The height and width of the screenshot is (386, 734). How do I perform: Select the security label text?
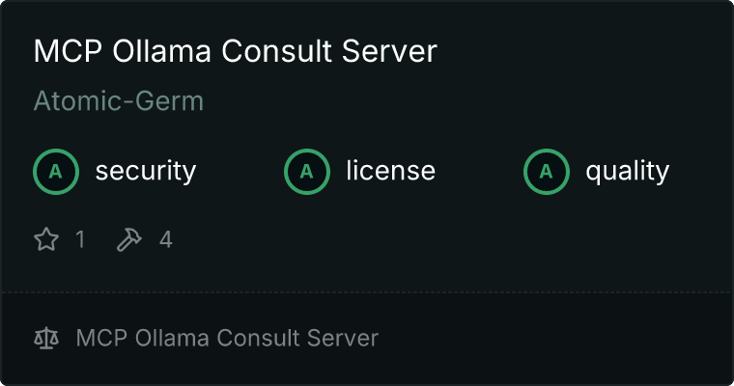pyautogui.click(x=145, y=172)
